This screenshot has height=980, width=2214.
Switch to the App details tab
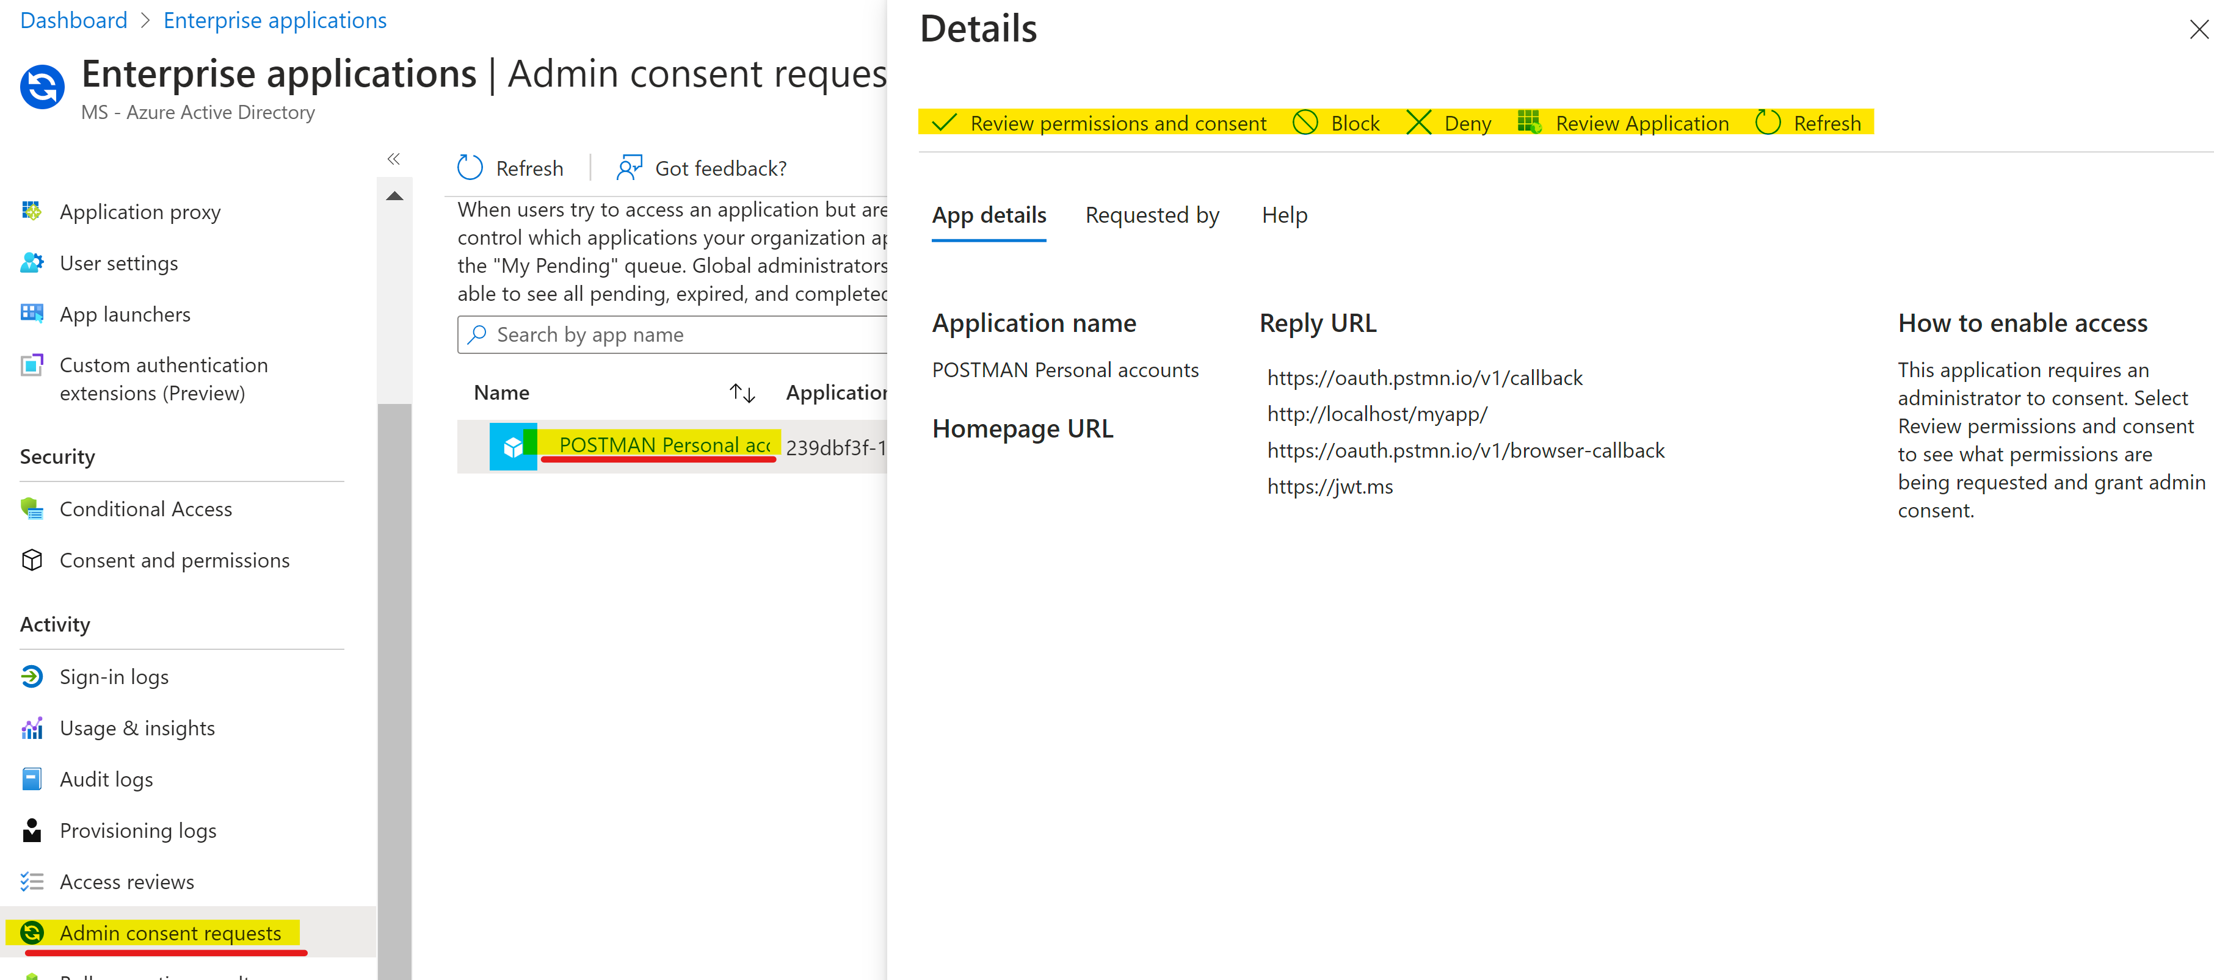(x=989, y=215)
